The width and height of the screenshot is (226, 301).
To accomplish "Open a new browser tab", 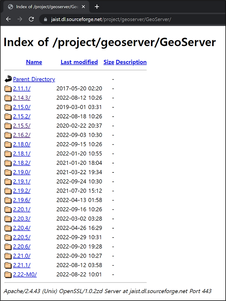I will click(97, 7).
